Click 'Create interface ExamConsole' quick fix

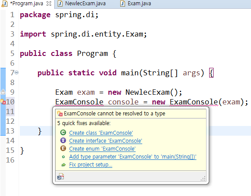106,141
